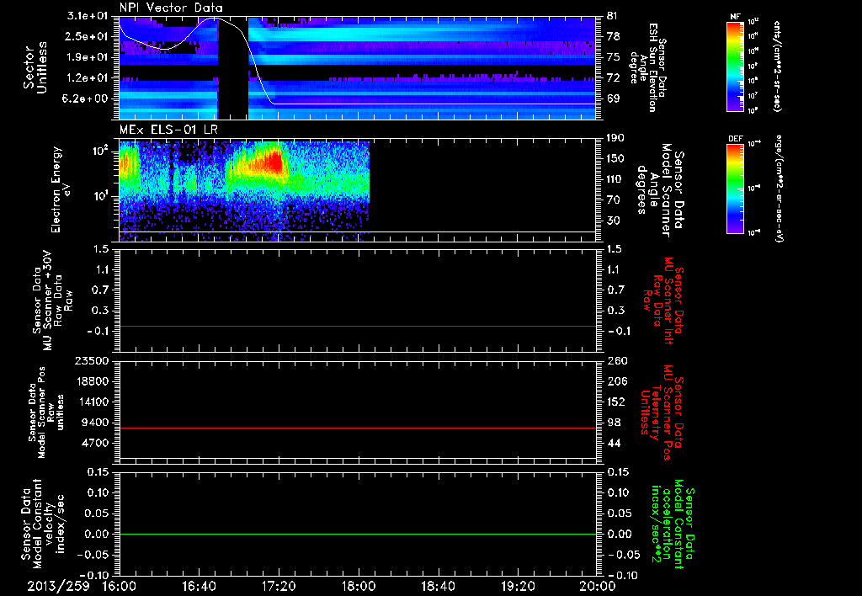Select the DEF energy flux color bar
862x596 pixels.
tap(735, 189)
